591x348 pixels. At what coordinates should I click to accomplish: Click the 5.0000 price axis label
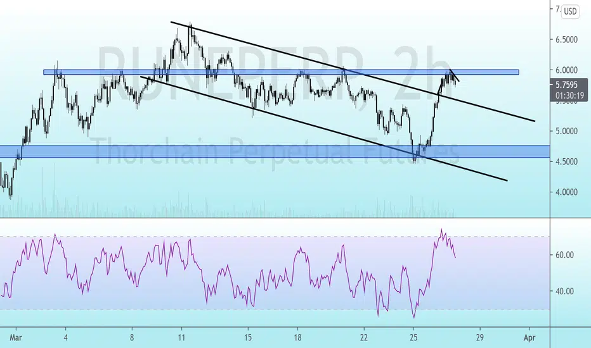pyautogui.click(x=566, y=131)
